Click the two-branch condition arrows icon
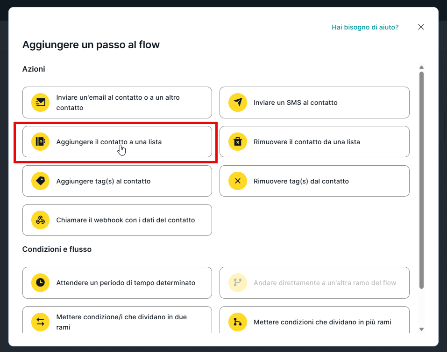Screen dimensions: 447x352 click(x=40, y=322)
